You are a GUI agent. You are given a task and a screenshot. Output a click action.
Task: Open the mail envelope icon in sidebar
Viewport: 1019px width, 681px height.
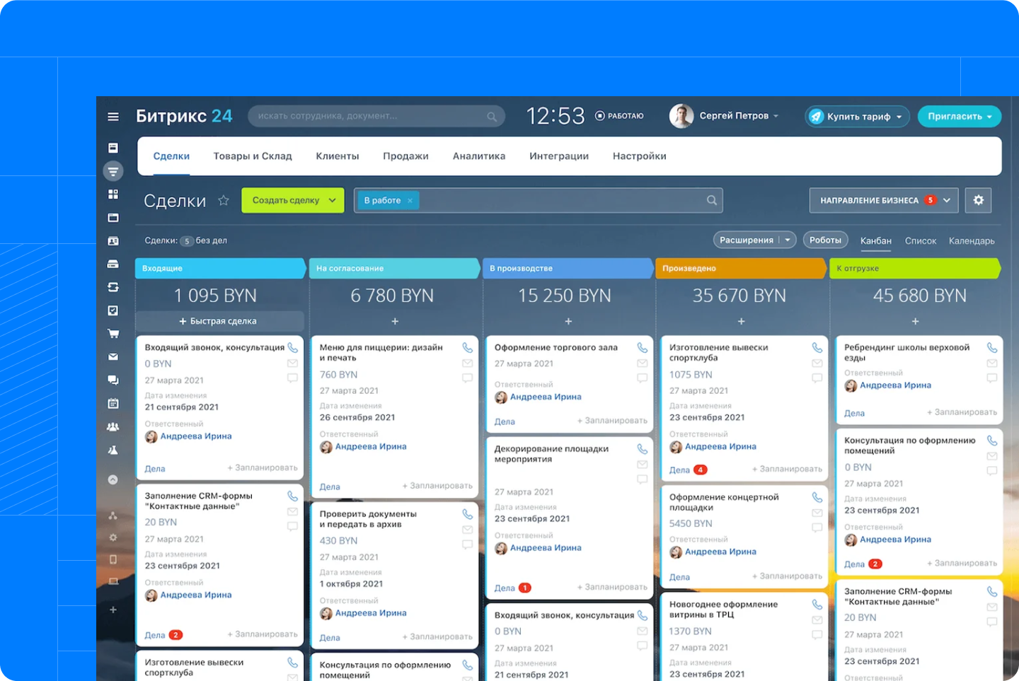coord(113,357)
